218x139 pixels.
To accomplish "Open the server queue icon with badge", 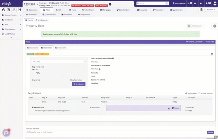I will pyautogui.click(x=190, y=3).
